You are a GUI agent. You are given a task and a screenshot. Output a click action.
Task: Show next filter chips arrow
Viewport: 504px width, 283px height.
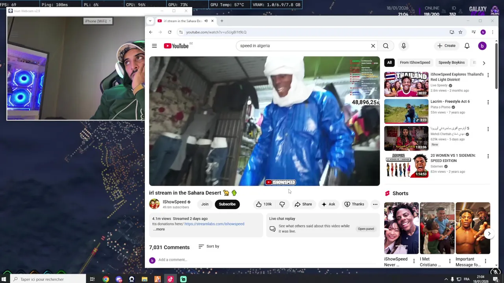pyautogui.click(x=484, y=62)
